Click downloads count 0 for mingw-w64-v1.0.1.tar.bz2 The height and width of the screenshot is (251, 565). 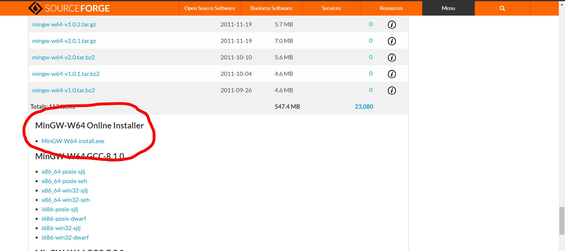point(371,73)
